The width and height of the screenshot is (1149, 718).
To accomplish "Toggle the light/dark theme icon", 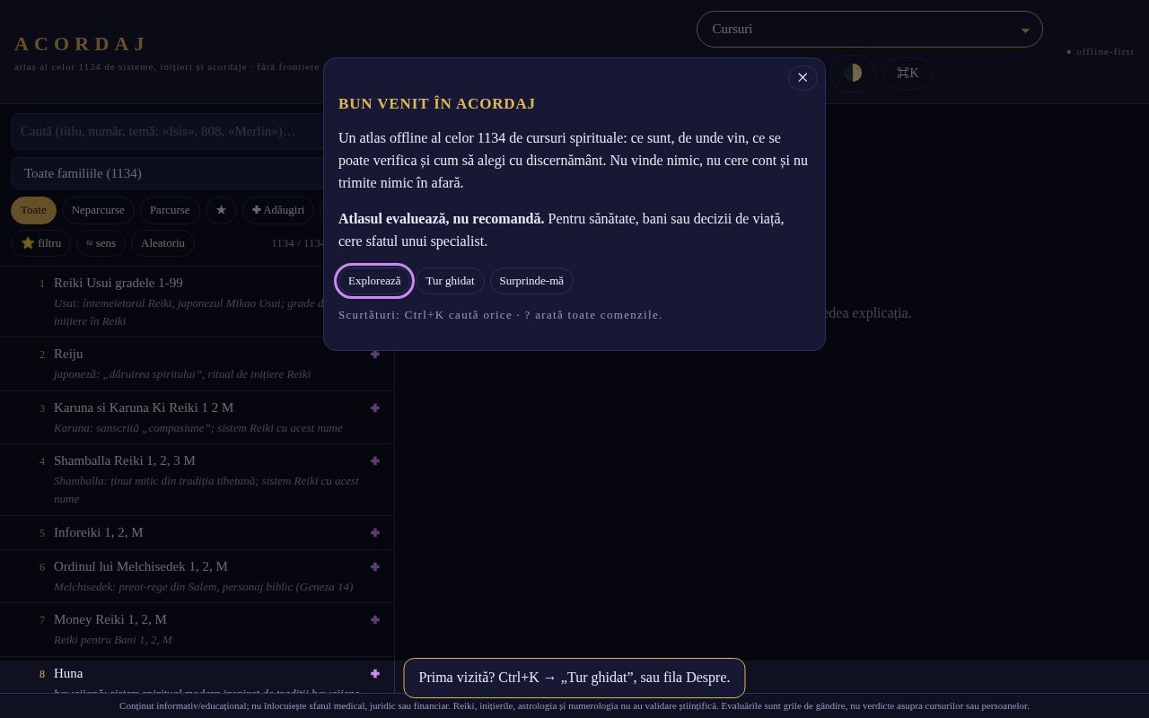I will click(x=852, y=73).
